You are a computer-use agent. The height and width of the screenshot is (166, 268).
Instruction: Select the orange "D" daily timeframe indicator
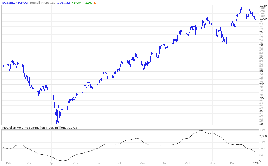tap(95, 2)
